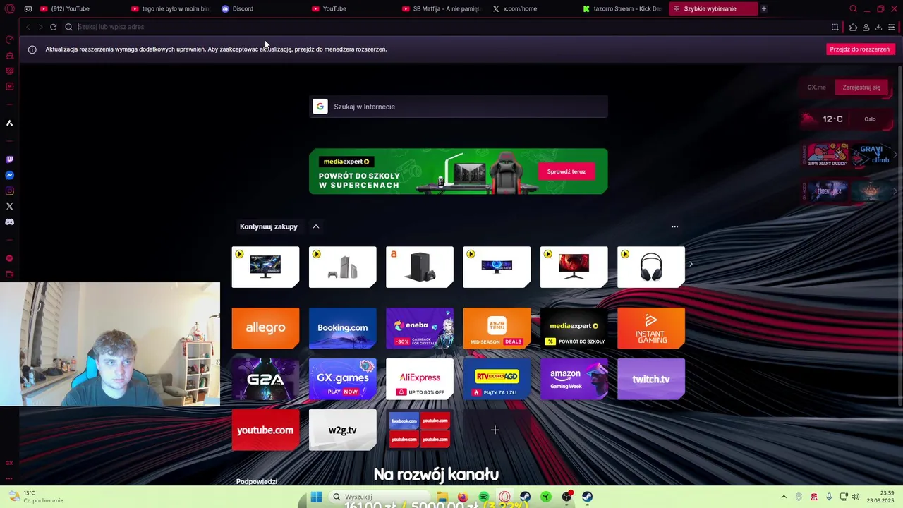
Task: Open Twitch in the sidebar
Action: (x=10, y=159)
